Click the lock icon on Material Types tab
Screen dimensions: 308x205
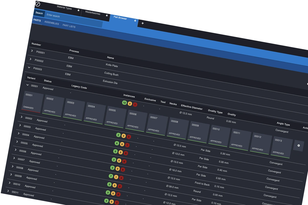(79, 10)
